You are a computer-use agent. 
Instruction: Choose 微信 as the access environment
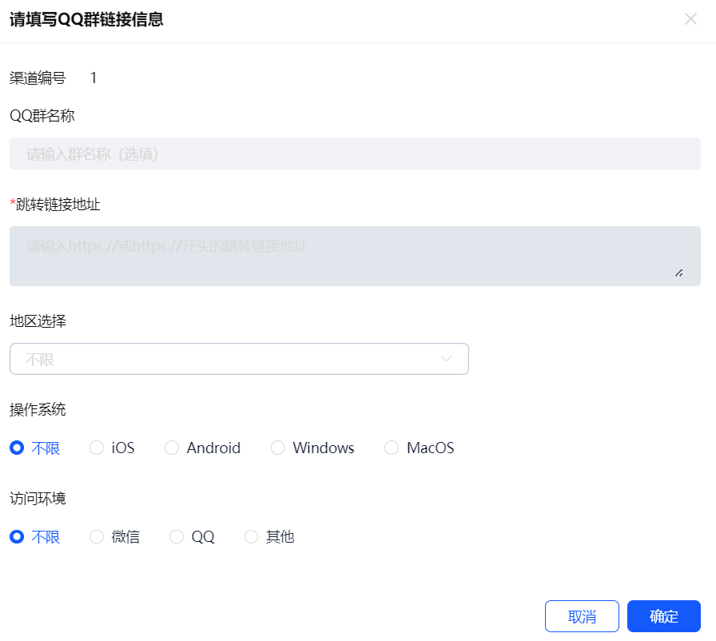point(97,537)
